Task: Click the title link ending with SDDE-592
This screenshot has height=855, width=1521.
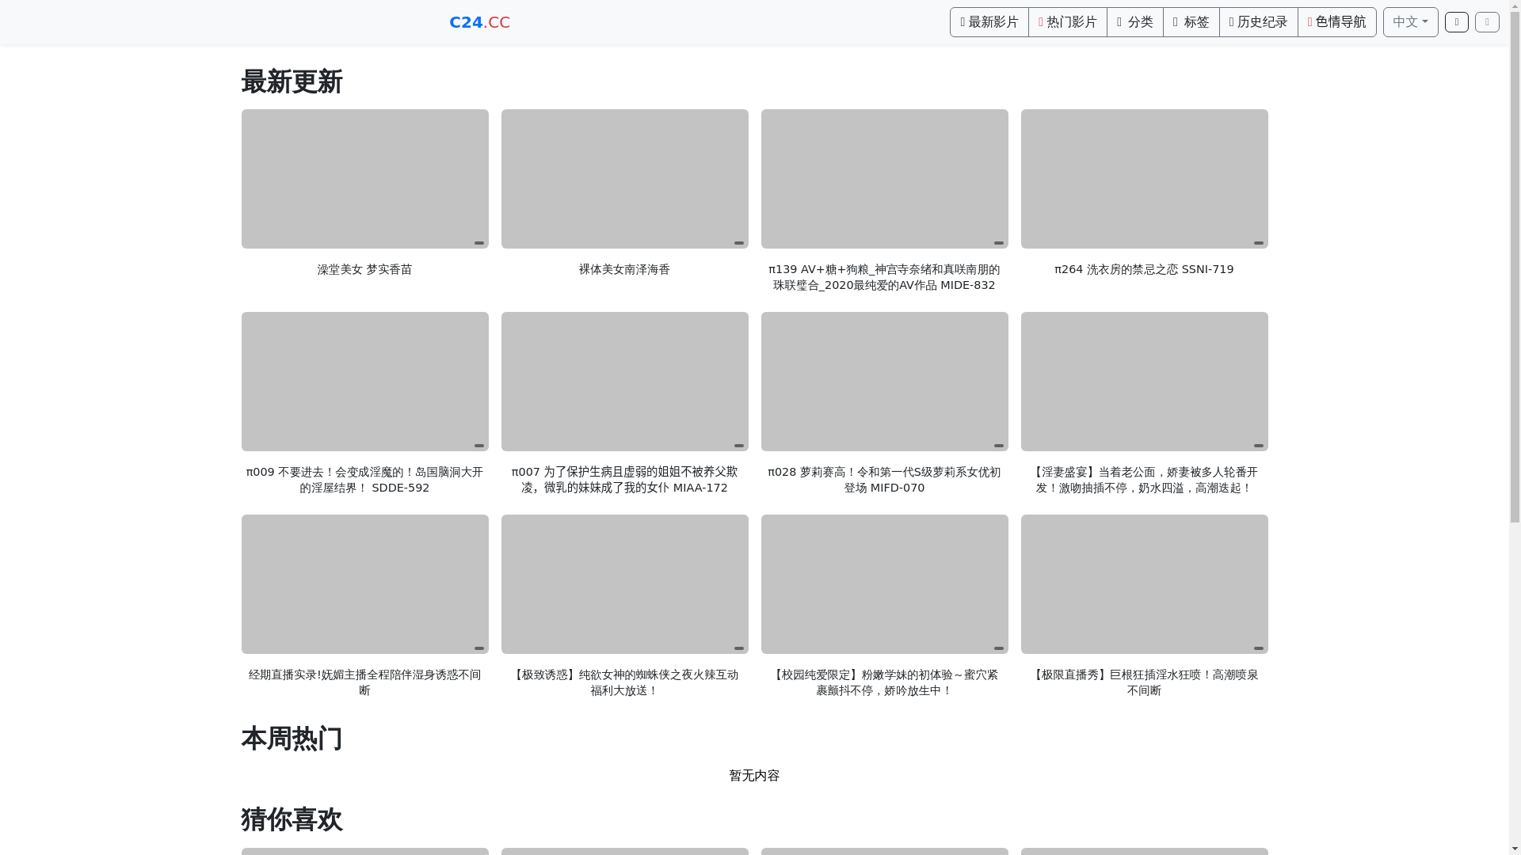Action: click(x=364, y=480)
